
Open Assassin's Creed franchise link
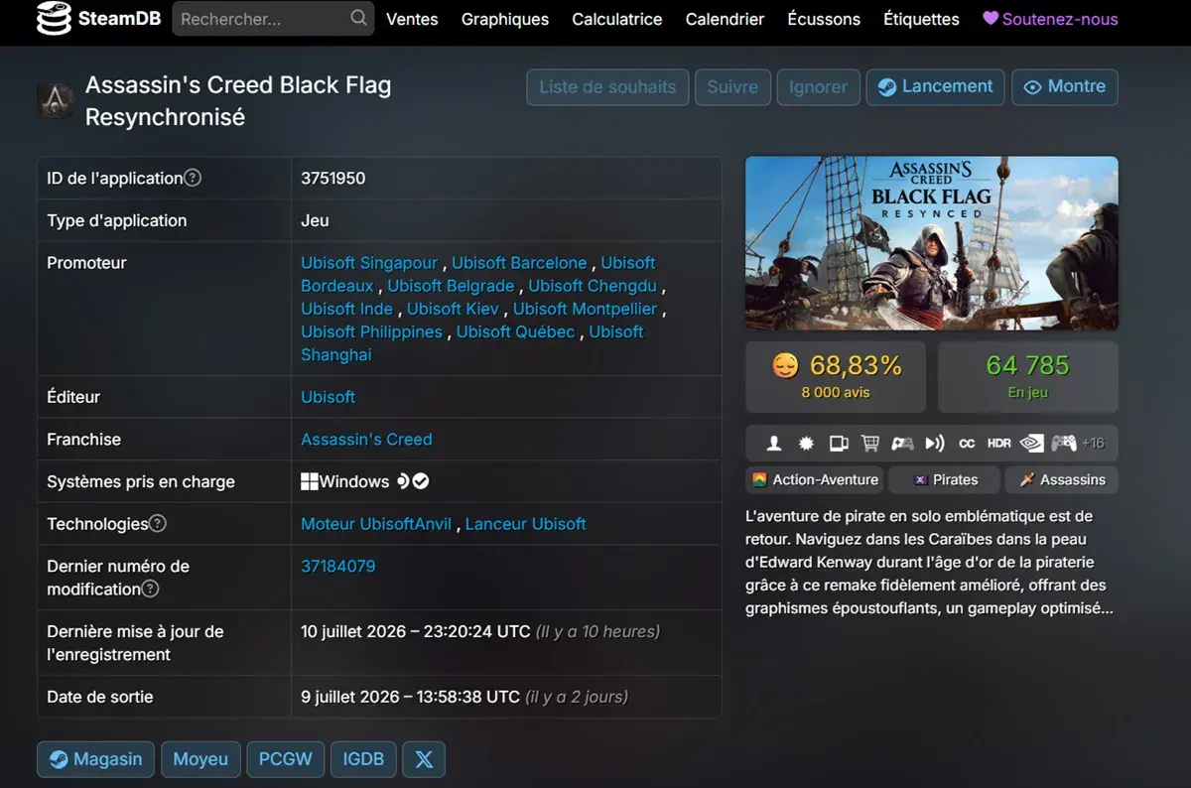[x=366, y=440]
